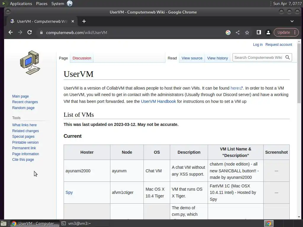Click the Update Chrome button

click(x=284, y=33)
